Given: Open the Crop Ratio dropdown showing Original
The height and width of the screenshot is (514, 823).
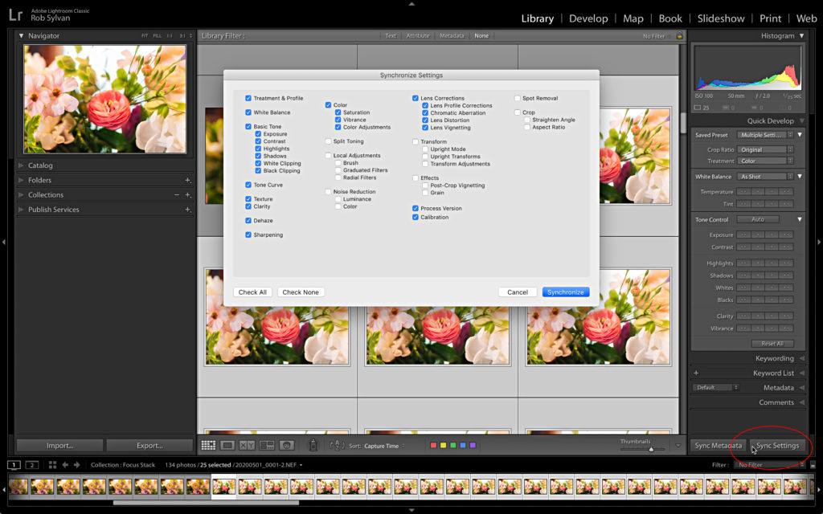Looking at the screenshot, I should 765,149.
